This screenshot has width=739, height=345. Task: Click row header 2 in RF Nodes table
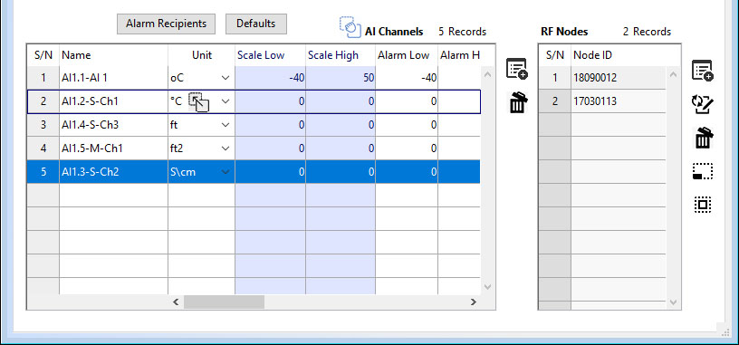point(555,101)
